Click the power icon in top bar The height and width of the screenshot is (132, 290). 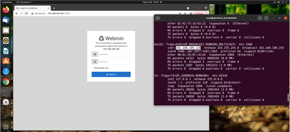[x=283, y=2]
